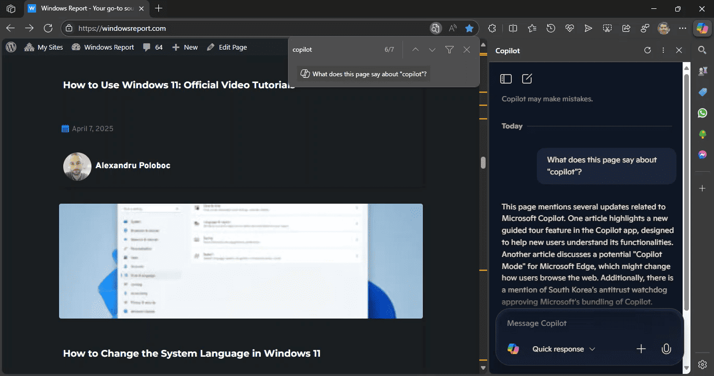The image size is (714, 376).
Task: Ask Copilot what page says about copilot
Action: click(x=364, y=74)
